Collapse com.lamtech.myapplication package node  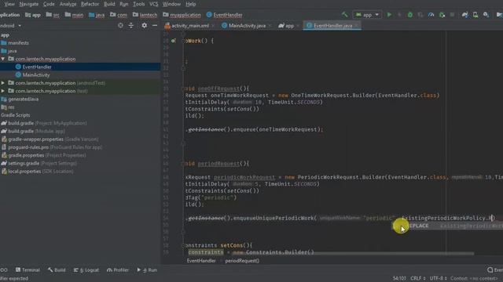(3, 59)
